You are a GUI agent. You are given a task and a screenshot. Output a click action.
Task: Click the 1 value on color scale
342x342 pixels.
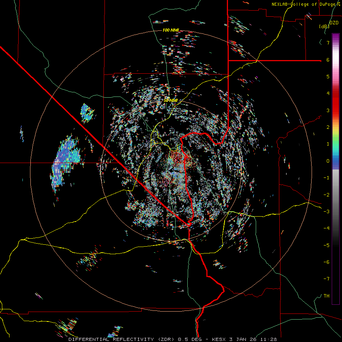click(328, 144)
